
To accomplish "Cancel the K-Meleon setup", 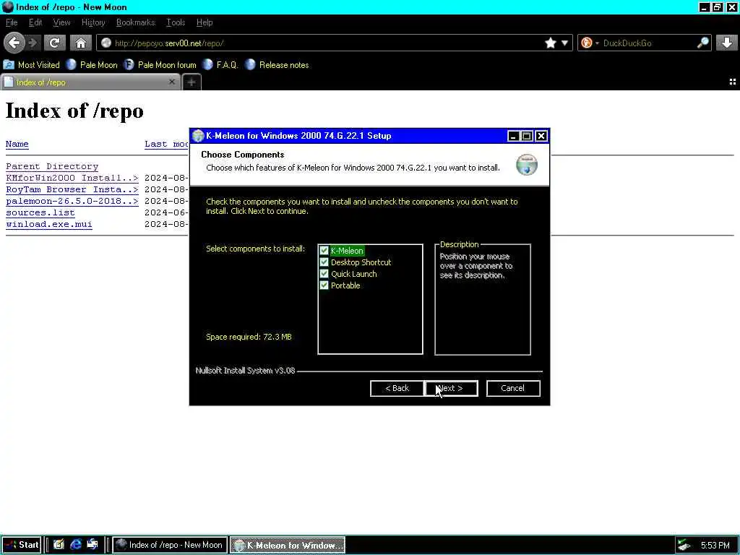I will 513,388.
